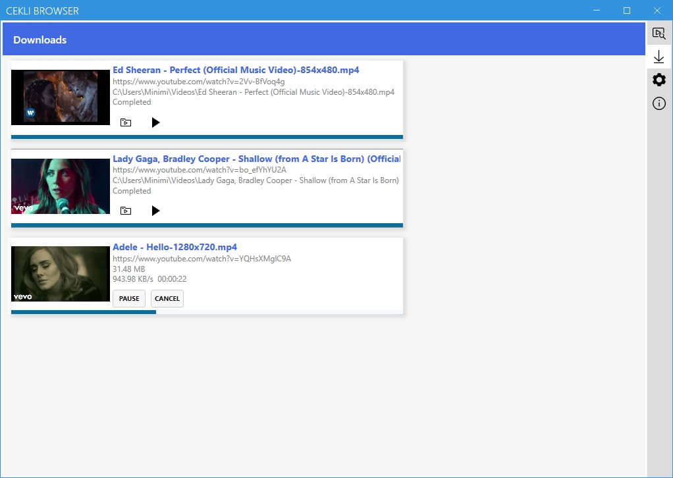Open Settings via the gear icon
Viewport: 673px width, 478px height.
pyautogui.click(x=659, y=80)
